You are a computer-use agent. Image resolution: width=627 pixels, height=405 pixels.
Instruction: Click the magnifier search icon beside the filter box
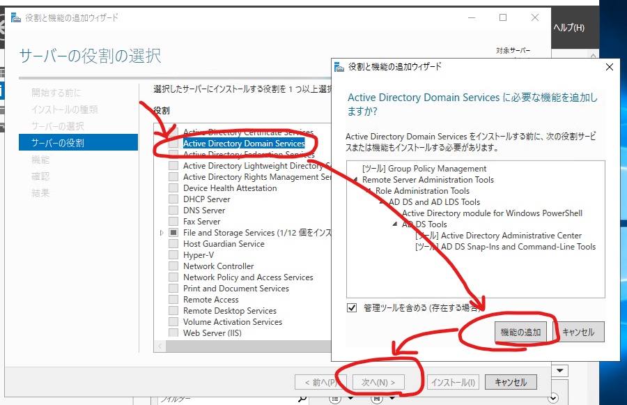tap(303, 398)
